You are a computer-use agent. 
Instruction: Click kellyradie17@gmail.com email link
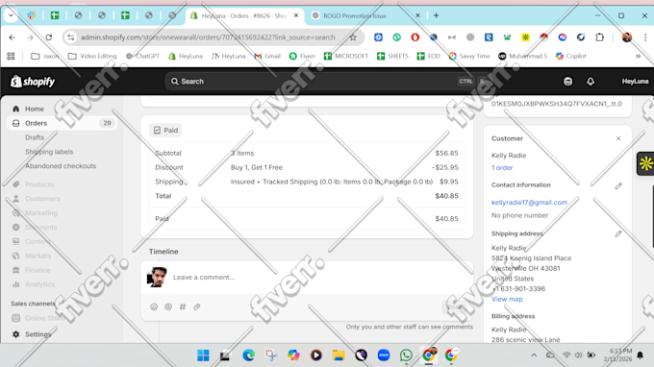pos(529,203)
